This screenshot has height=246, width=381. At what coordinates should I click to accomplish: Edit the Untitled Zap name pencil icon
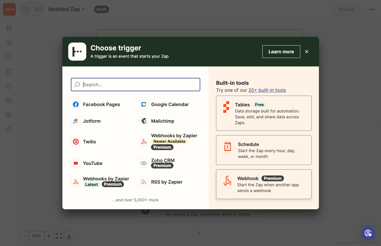pyautogui.click(x=83, y=9)
